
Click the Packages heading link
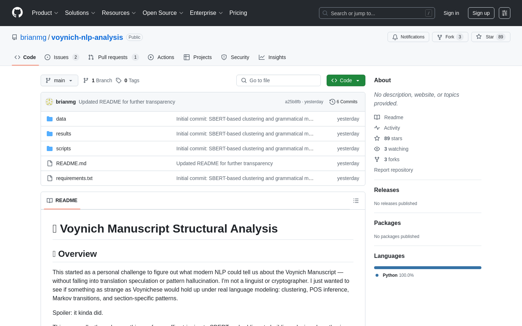(387, 223)
